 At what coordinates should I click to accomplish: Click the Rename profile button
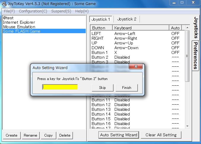coord(30,135)
